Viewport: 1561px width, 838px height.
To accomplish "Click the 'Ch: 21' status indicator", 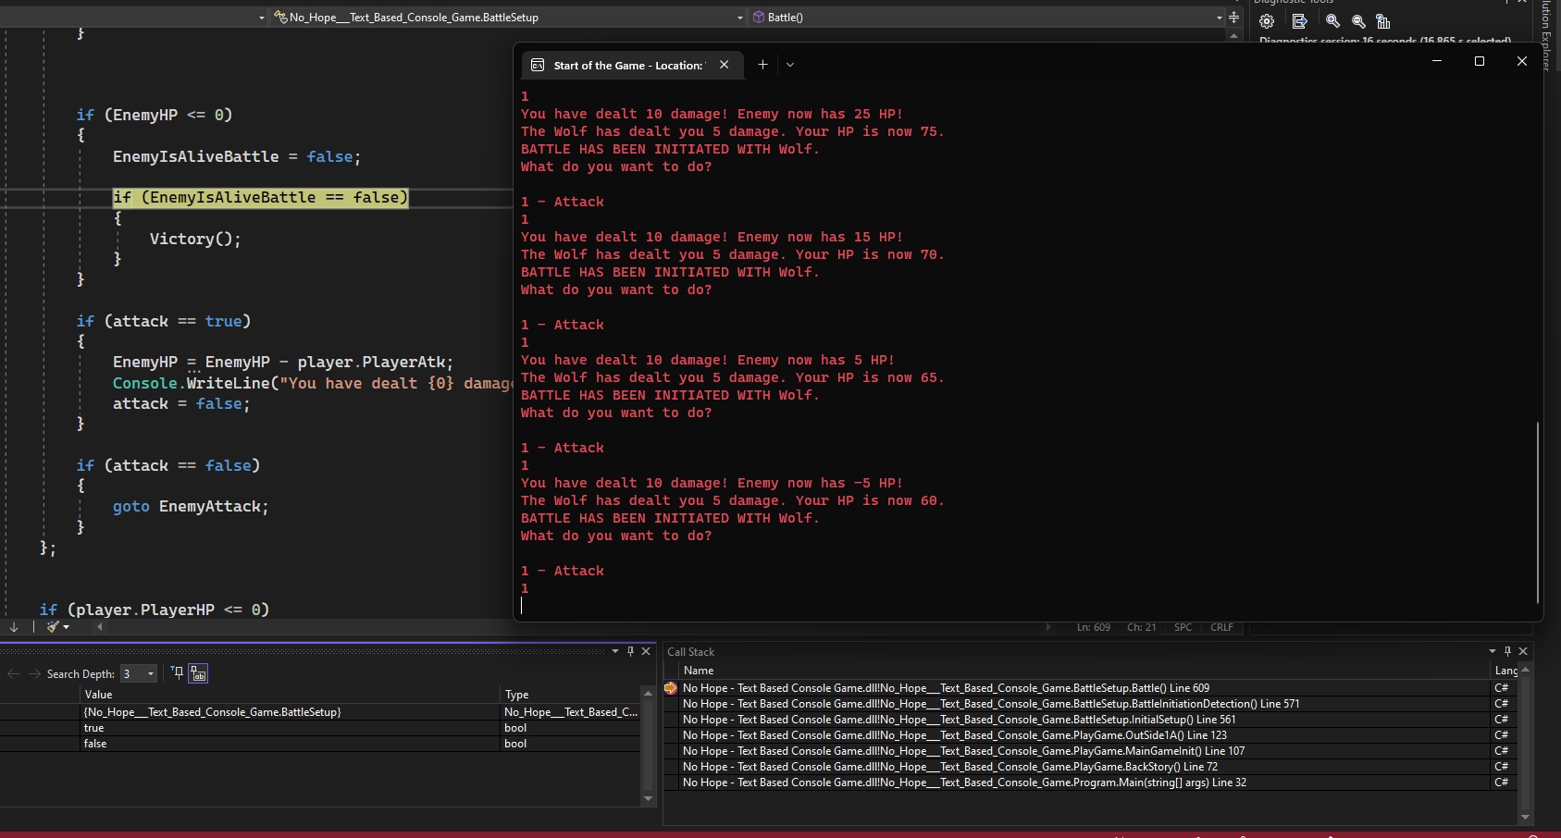I will [x=1141, y=627].
